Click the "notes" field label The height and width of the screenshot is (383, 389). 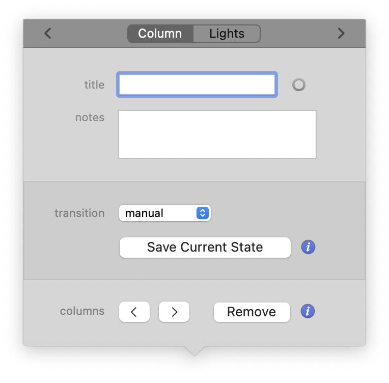90,118
